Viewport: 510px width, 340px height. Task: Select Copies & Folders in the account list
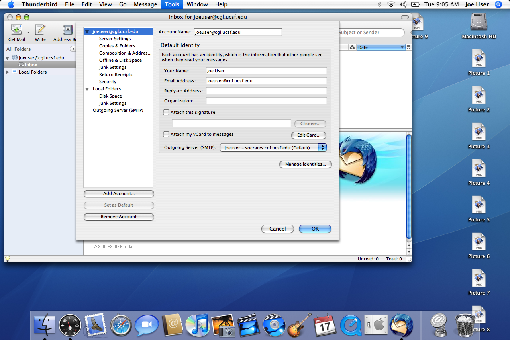[x=117, y=46]
